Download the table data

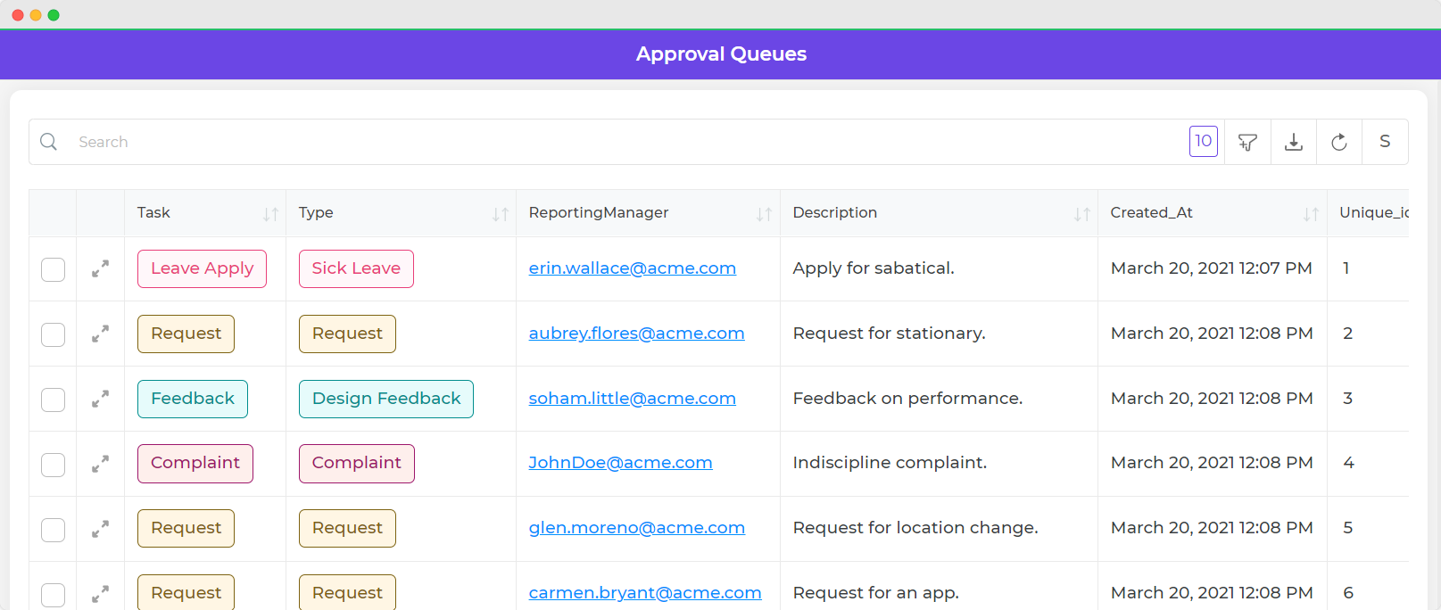click(x=1293, y=142)
